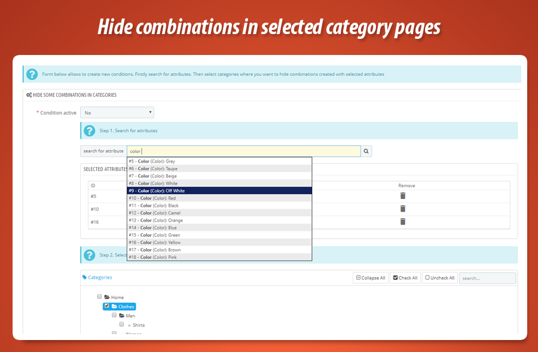Click the category search field

pos(487,277)
